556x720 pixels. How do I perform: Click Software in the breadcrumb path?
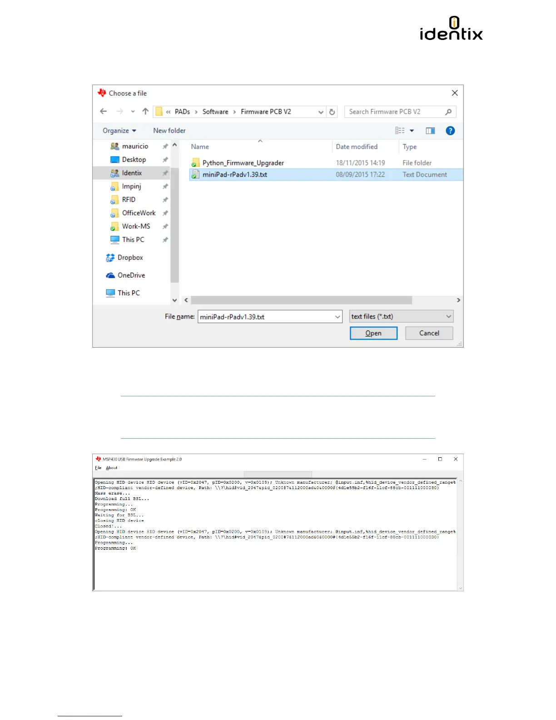point(215,112)
